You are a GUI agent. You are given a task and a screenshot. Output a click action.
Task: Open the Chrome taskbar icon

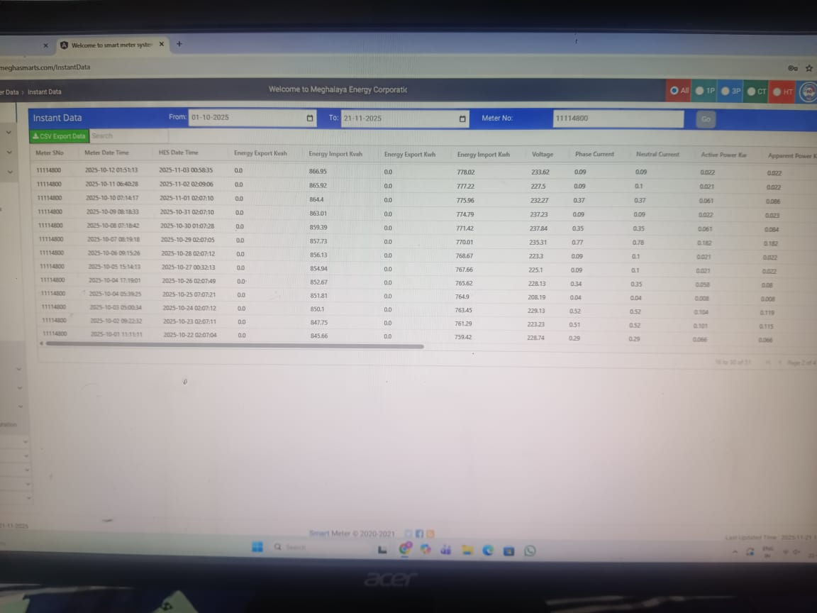tap(405, 549)
